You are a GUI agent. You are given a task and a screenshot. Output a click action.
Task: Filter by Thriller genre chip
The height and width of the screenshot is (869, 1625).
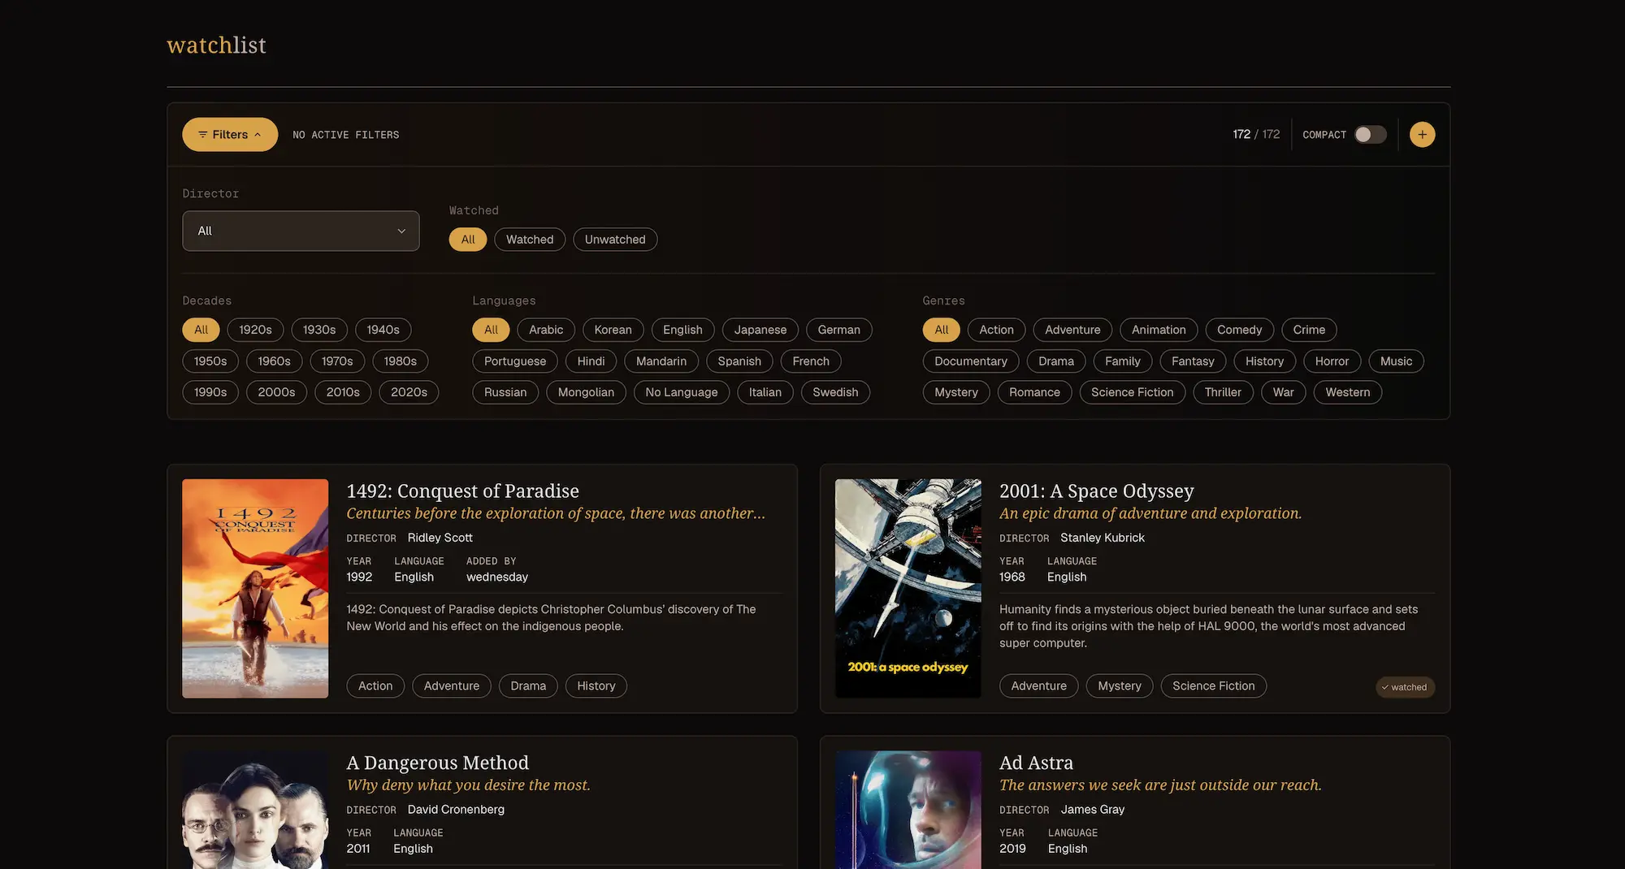pyautogui.click(x=1223, y=392)
